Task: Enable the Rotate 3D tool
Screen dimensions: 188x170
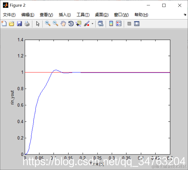Action: tap(71, 24)
